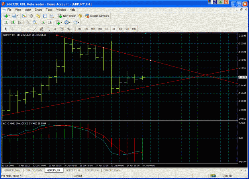Click the connection status bars icon

point(213,176)
